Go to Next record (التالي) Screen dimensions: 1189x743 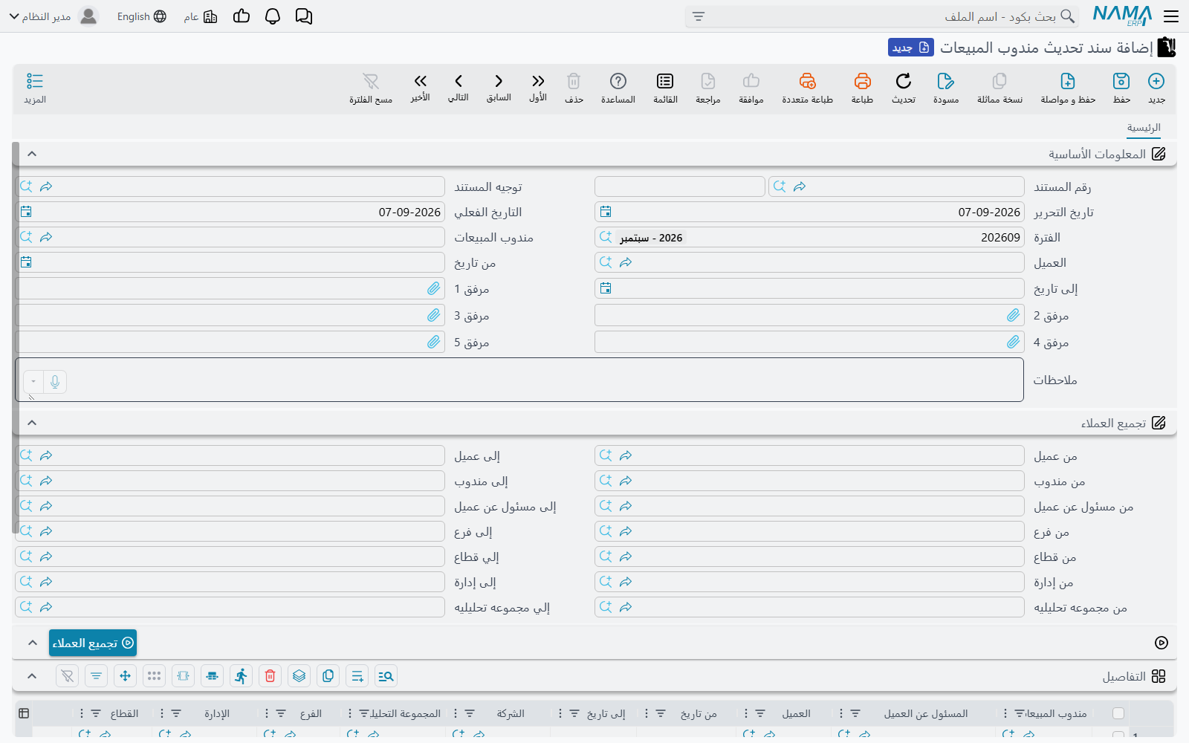coord(459,81)
